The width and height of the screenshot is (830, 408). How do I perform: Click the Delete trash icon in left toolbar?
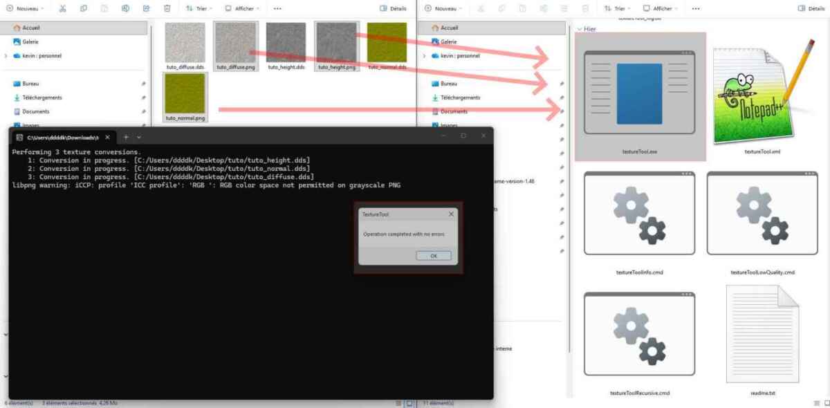coord(167,8)
